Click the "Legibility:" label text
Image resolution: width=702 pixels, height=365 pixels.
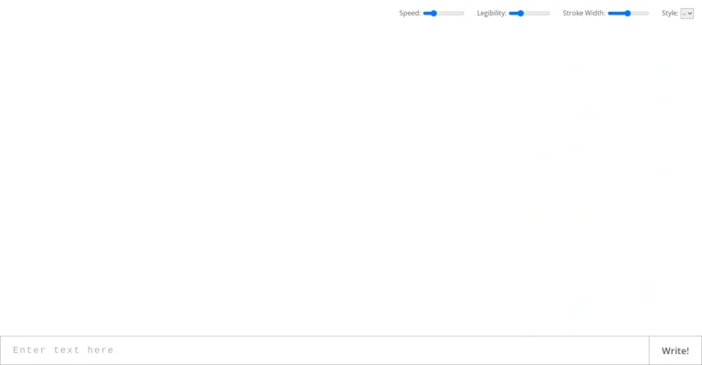point(491,14)
